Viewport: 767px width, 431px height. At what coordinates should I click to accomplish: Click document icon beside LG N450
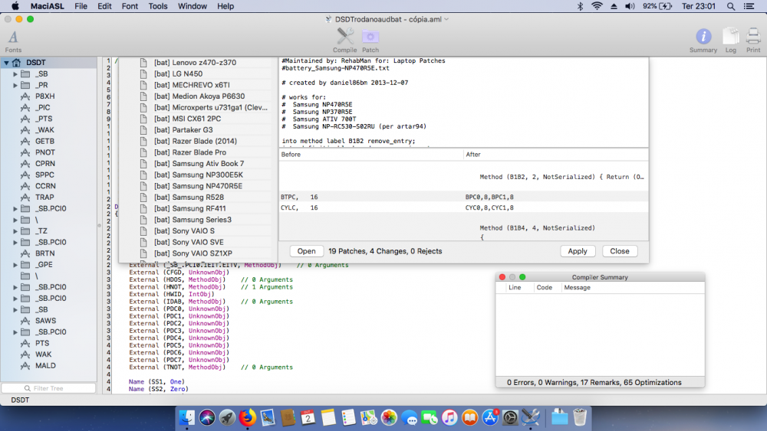(143, 73)
